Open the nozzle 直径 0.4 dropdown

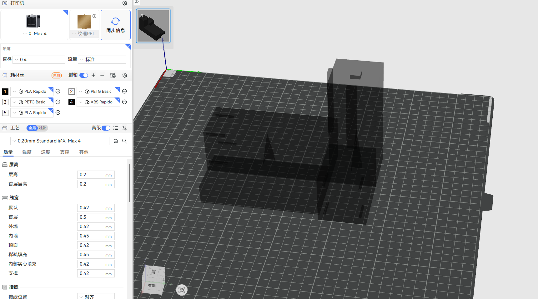tap(39, 60)
